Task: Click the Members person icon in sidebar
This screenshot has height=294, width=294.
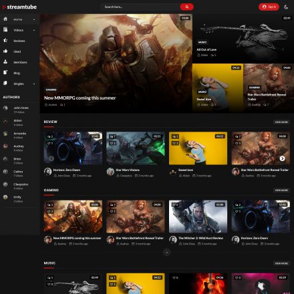Action: click(5, 61)
